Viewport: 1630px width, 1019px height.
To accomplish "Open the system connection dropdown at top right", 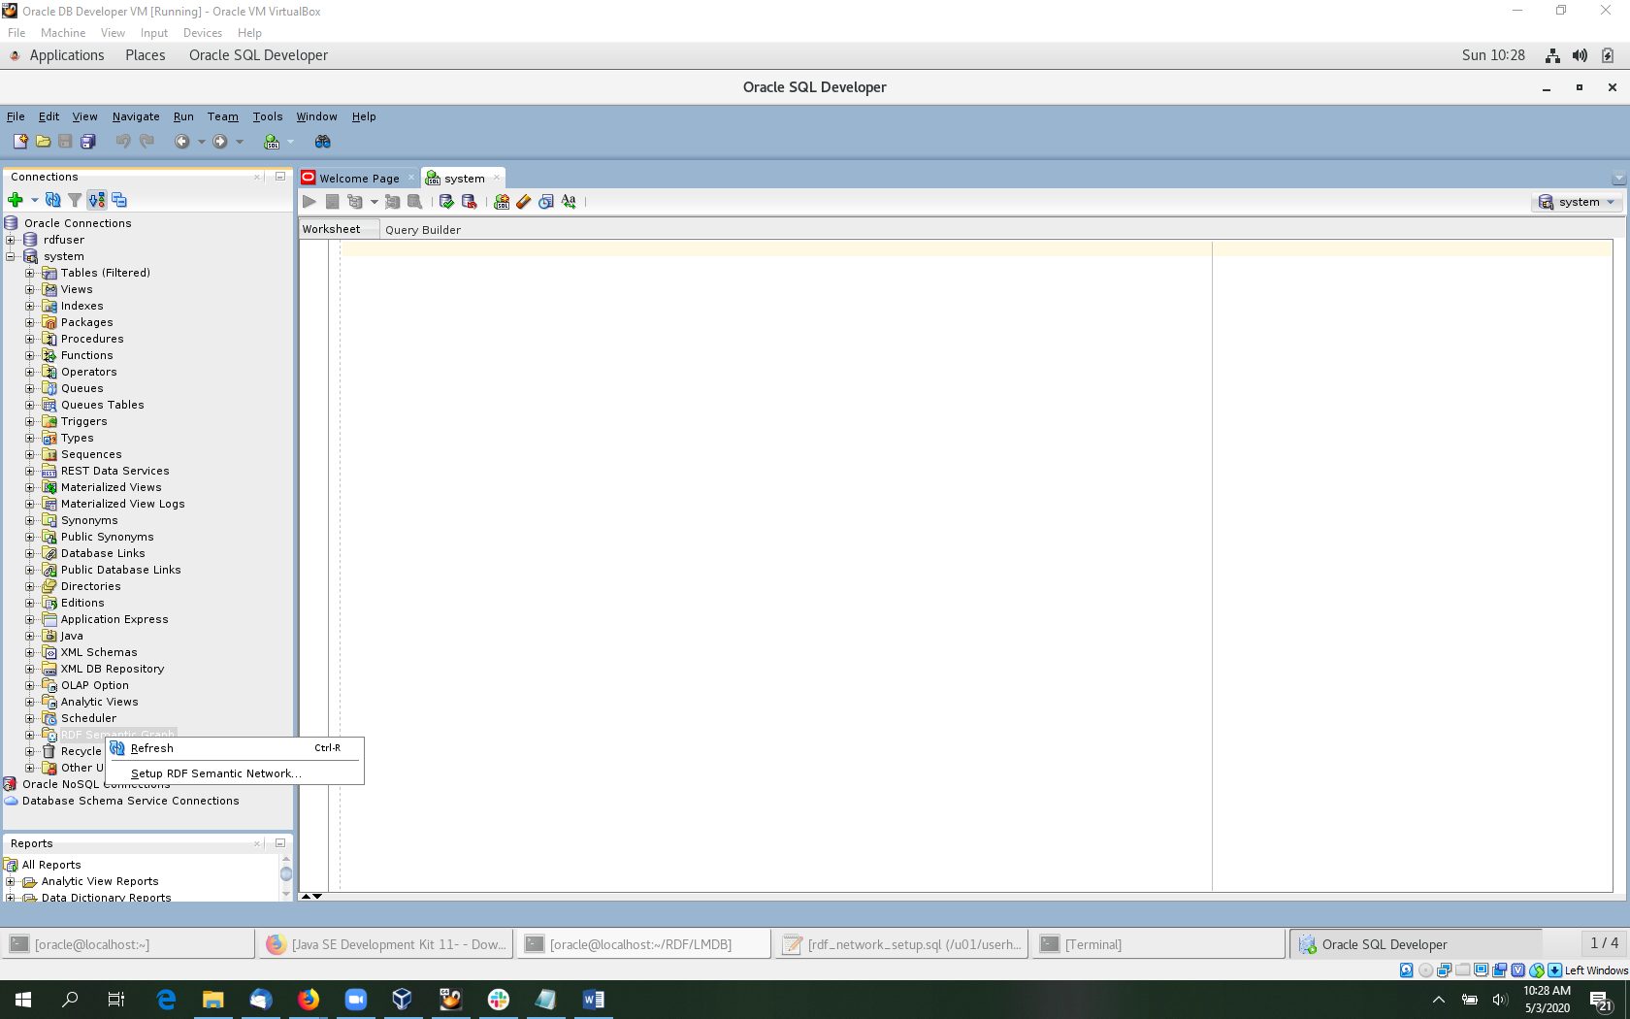I will (x=1579, y=202).
